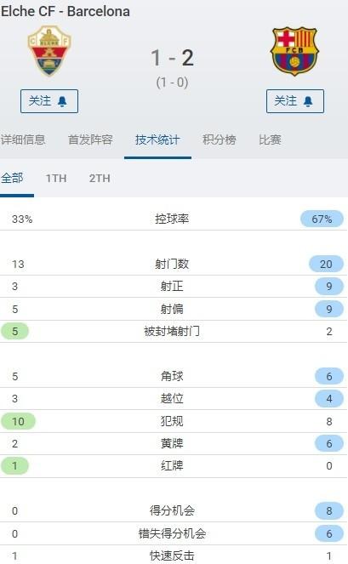The height and width of the screenshot is (564, 348).
Task: Click the FC Barcelona club crest
Action: click(295, 51)
